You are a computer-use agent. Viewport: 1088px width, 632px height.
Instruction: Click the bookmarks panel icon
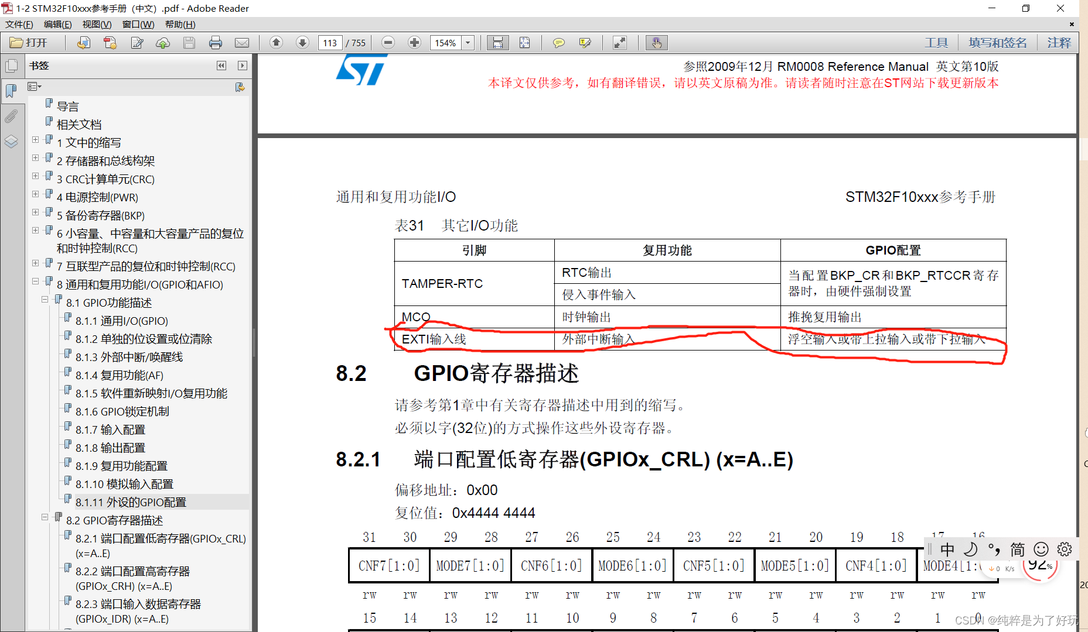[11, 91]
